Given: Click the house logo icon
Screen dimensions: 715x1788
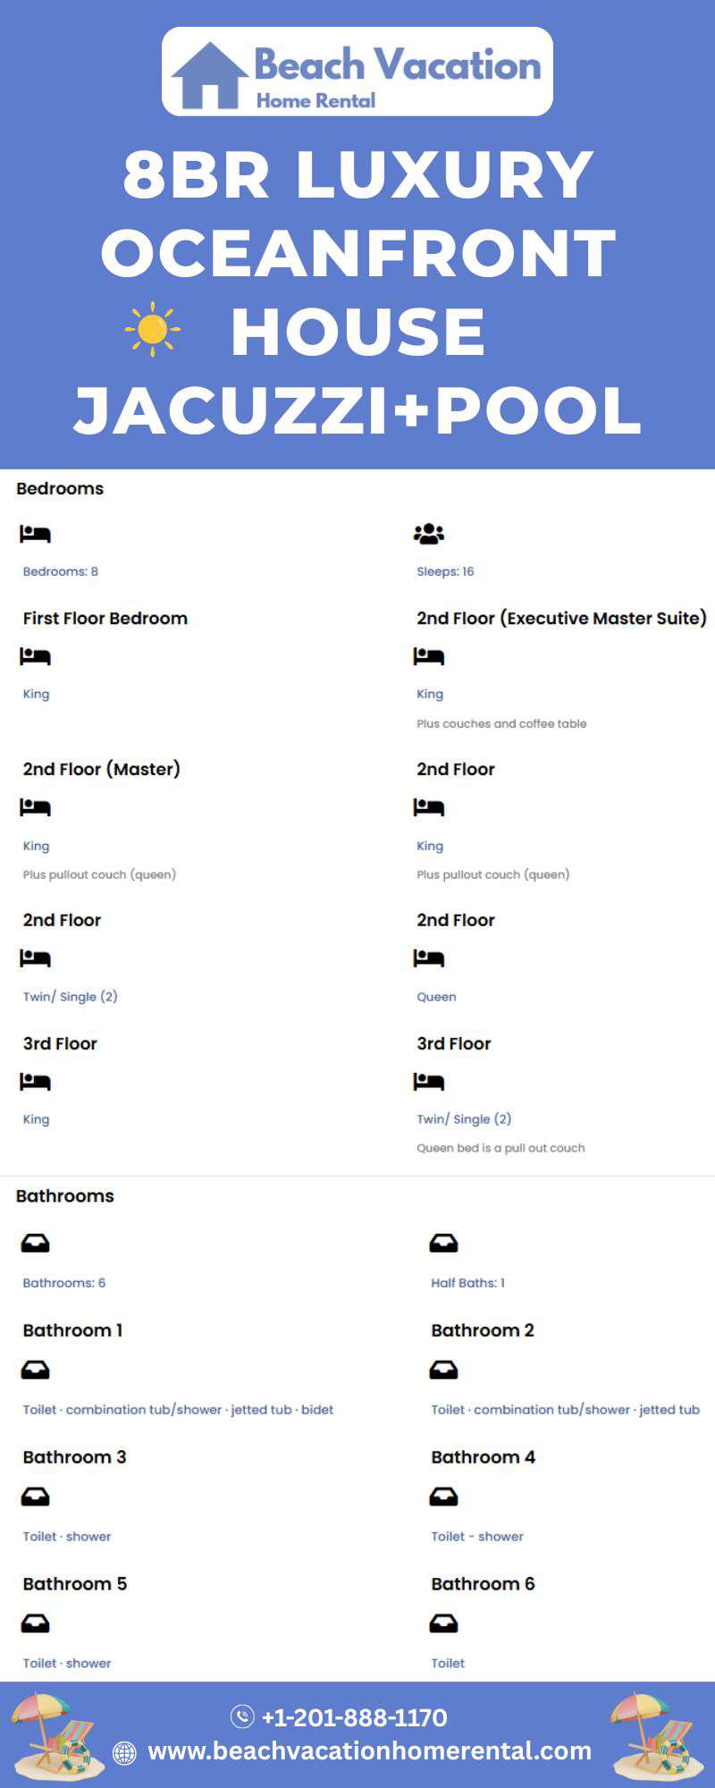Looking at the screenshot, I should (210, 75).
